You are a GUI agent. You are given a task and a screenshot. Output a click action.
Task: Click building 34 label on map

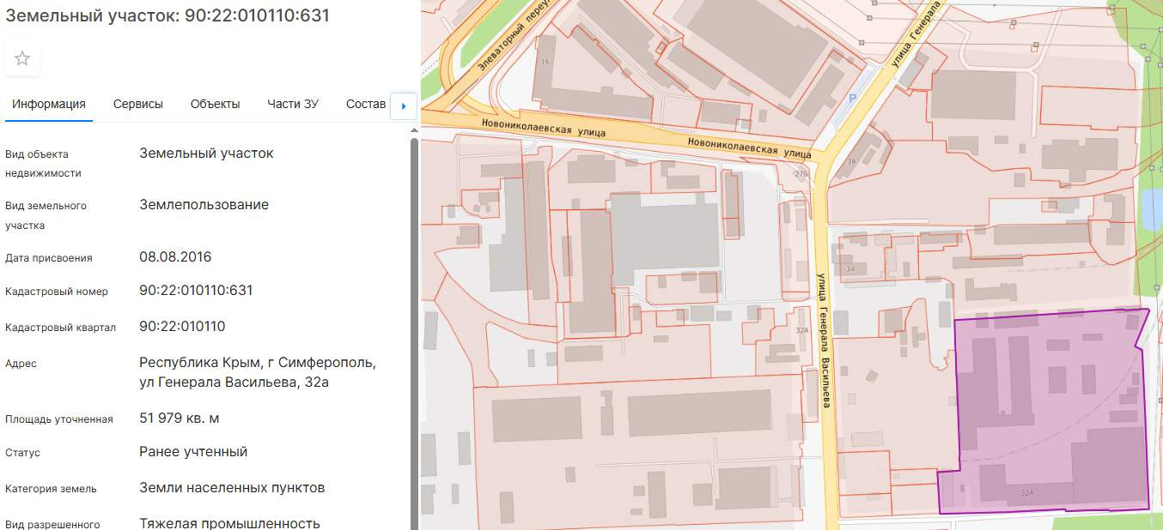coord(850,269)
